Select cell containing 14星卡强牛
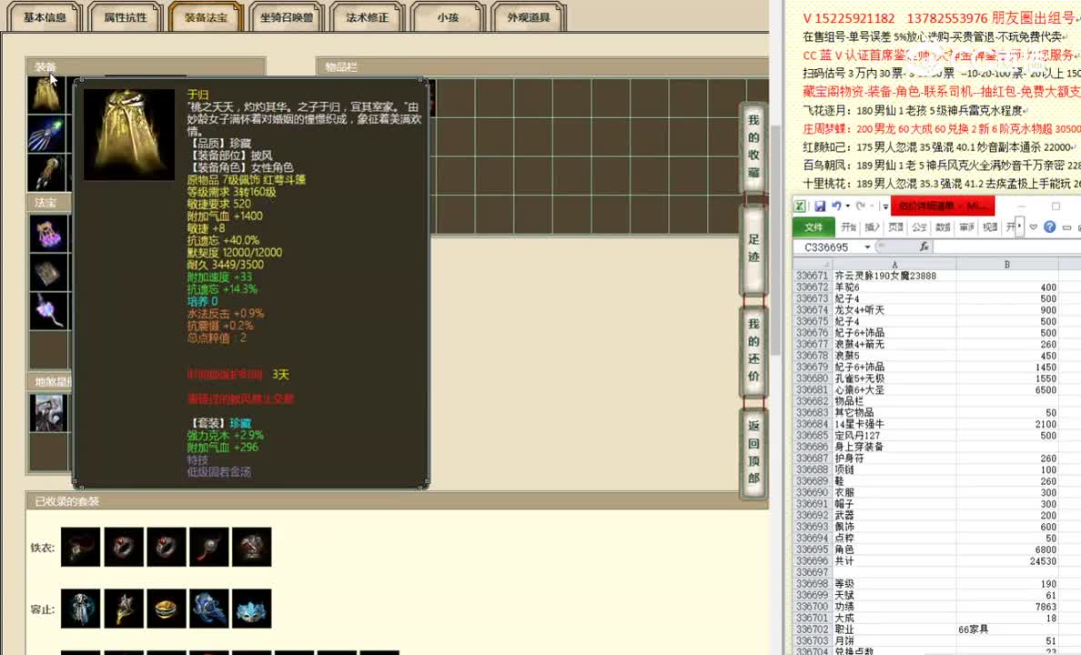This screenshot has height=655, width=1081. (894, 425)
